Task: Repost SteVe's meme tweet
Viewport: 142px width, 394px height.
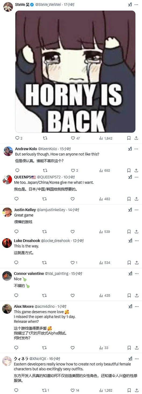Action: (x=45, y=138)
